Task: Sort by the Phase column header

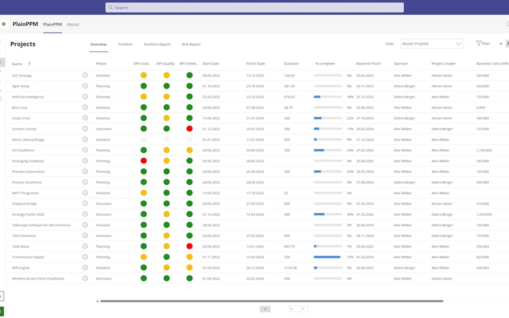Action: (x=101, y=64)
